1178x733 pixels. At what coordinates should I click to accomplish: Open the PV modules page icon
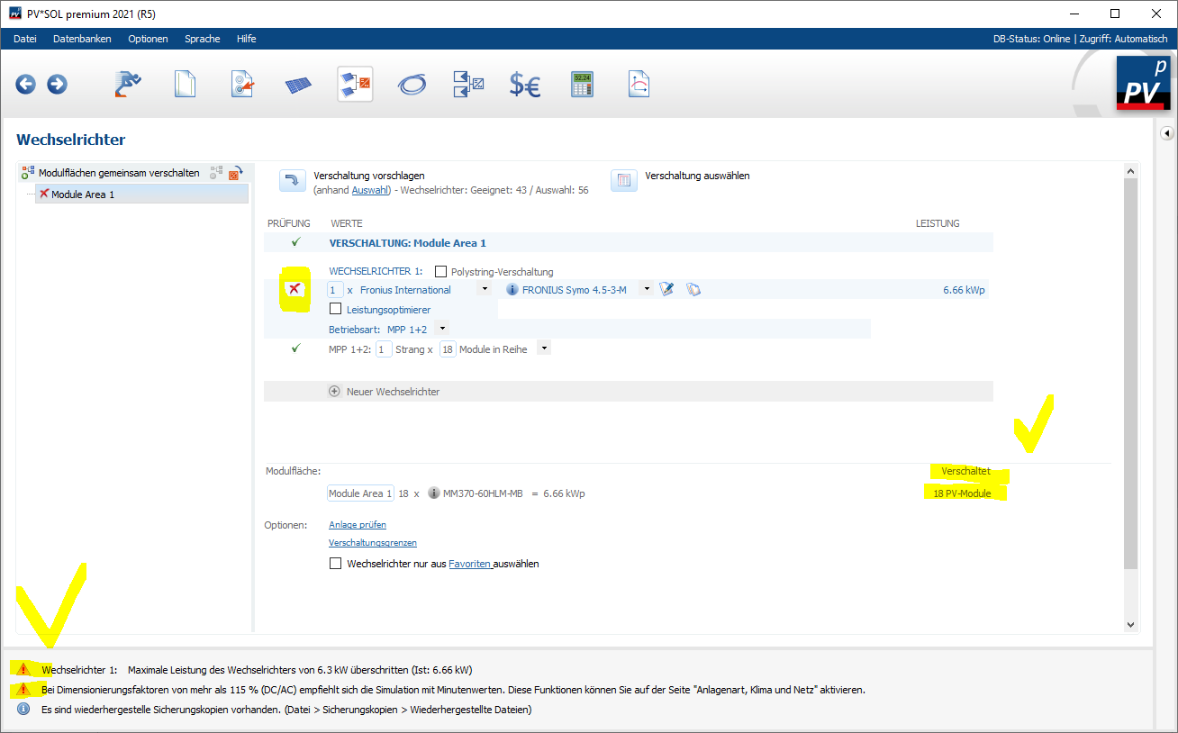[299, 85]
